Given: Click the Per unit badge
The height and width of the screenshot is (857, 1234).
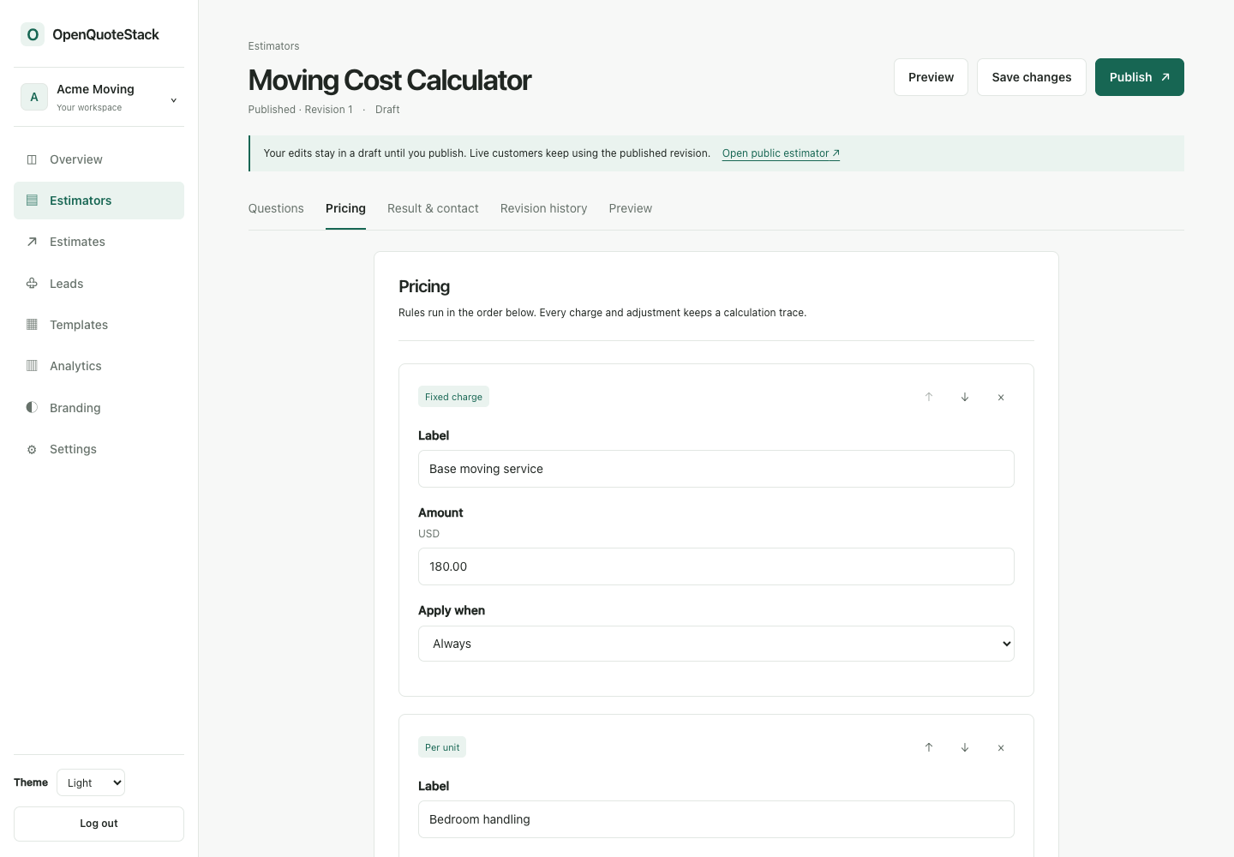Looking at the screenshot, I should point(442,747).
